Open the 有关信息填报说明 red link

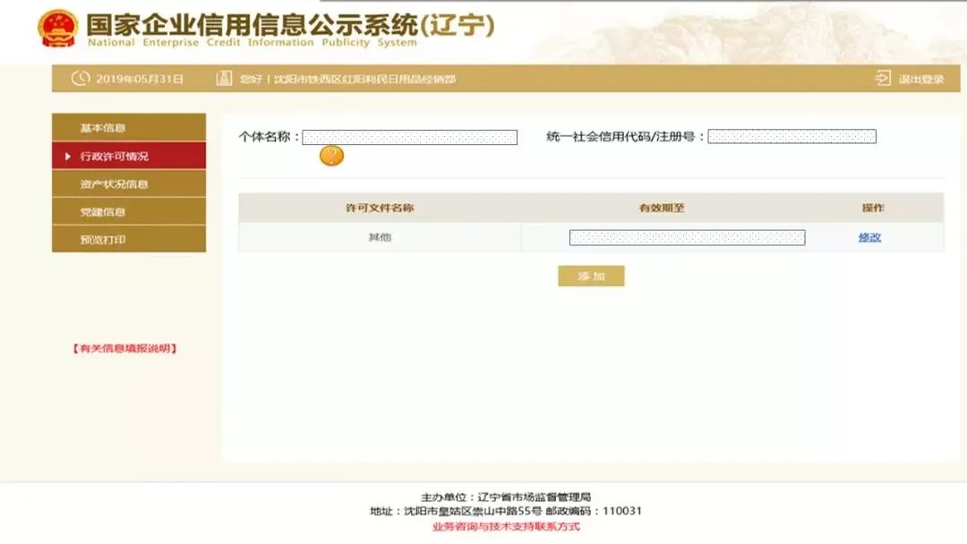(125, 348)
